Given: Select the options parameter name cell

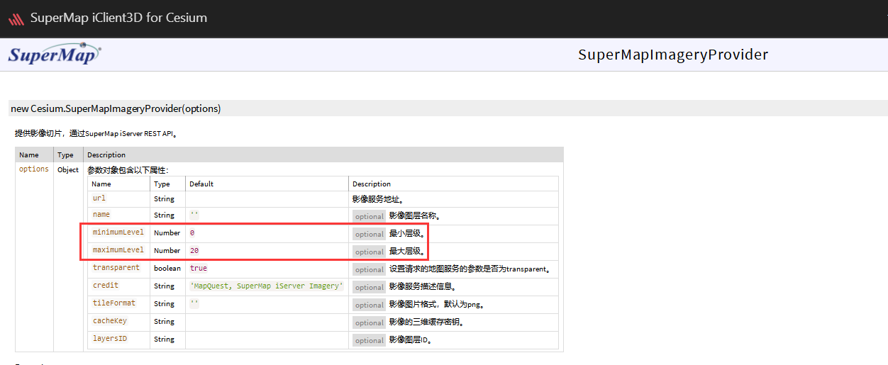Looking at the screenshot, I should click(x=34, y=169).
